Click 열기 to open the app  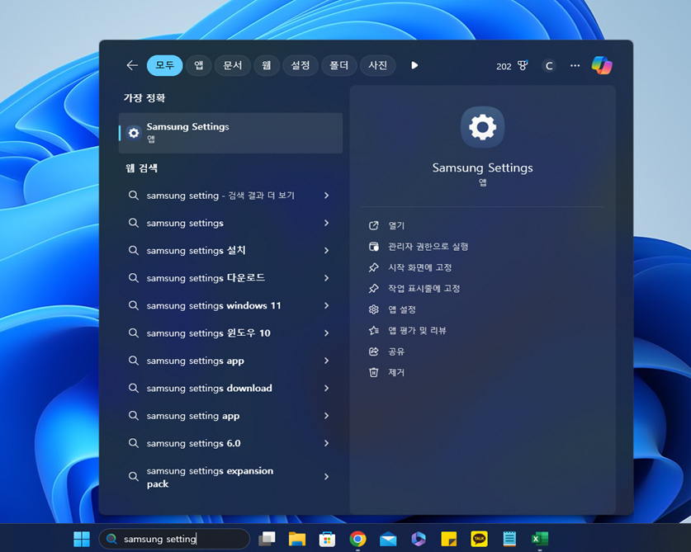click(x=396, y=225)
